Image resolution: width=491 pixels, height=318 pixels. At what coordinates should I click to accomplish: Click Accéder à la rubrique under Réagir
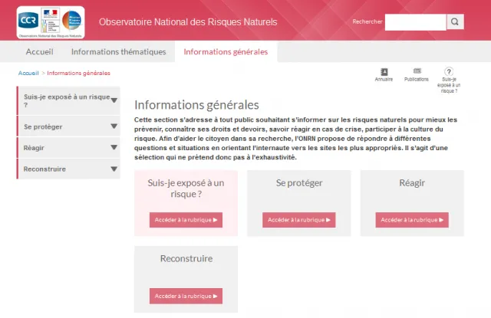[x=412, y=220]
